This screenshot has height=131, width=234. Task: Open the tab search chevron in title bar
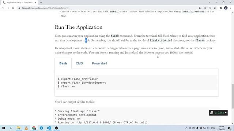[210, 3]
